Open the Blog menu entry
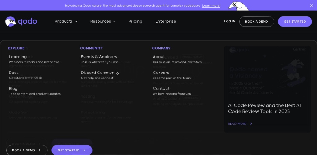The image size is (317, 155). click(13, 88)
